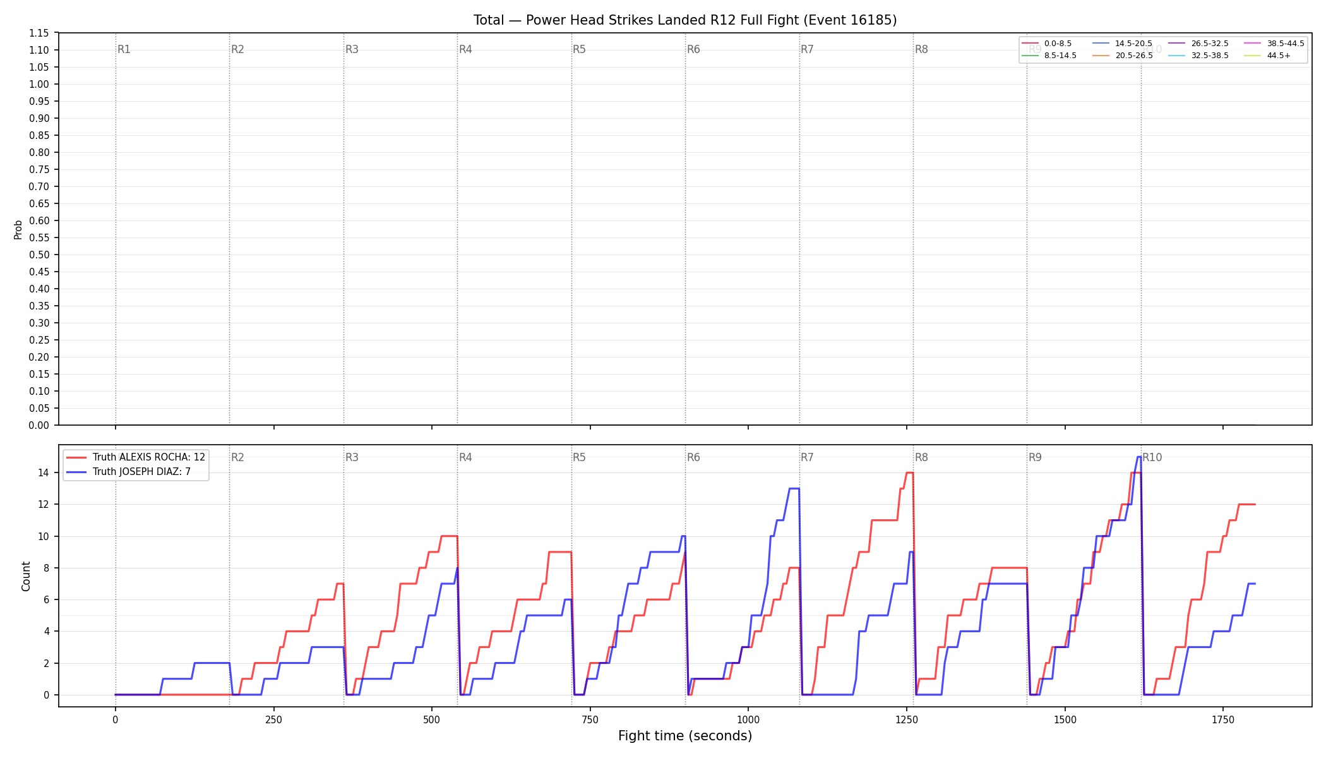Click the R10 round marker in Count chart

(x=1152, y=457)
